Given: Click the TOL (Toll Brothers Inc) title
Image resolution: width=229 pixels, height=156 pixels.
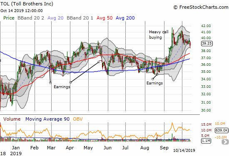Looking at the screenshot, I should 27,4.
